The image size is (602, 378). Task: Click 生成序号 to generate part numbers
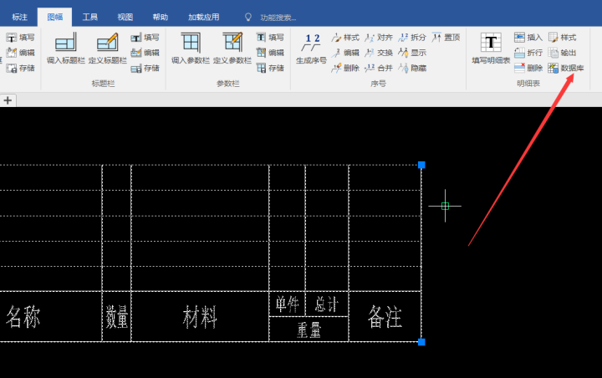click(311, 49)
